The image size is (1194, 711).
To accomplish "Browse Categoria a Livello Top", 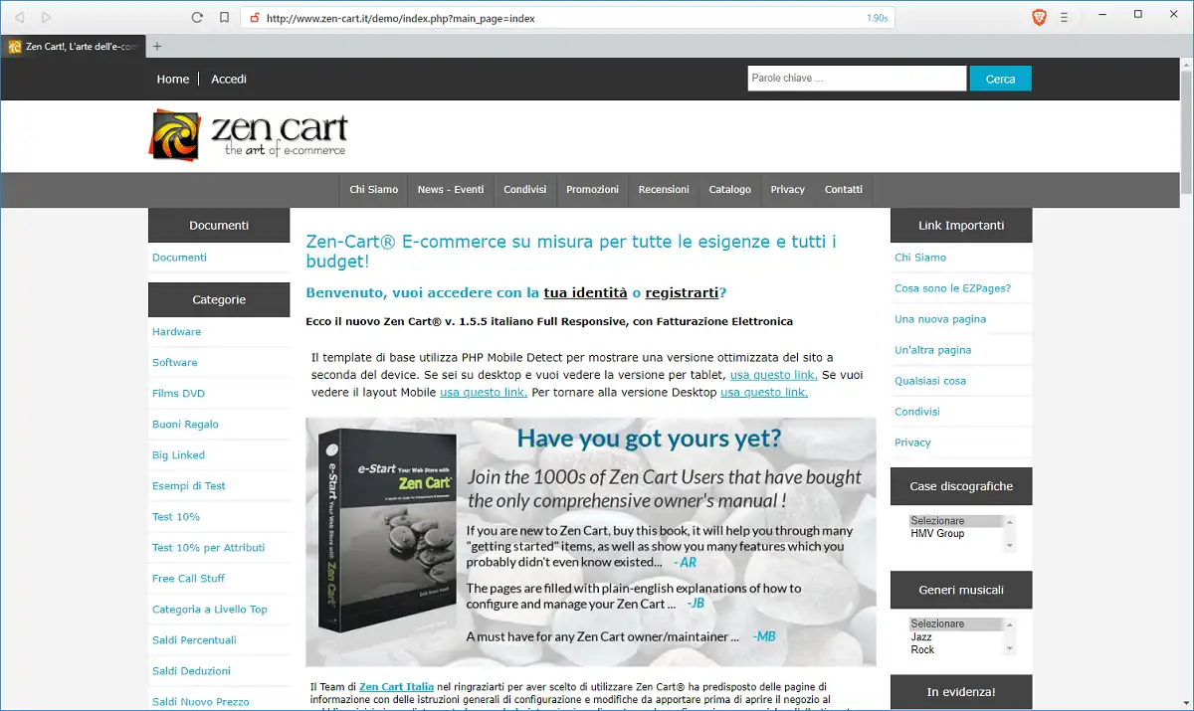I will pos(210,610).
